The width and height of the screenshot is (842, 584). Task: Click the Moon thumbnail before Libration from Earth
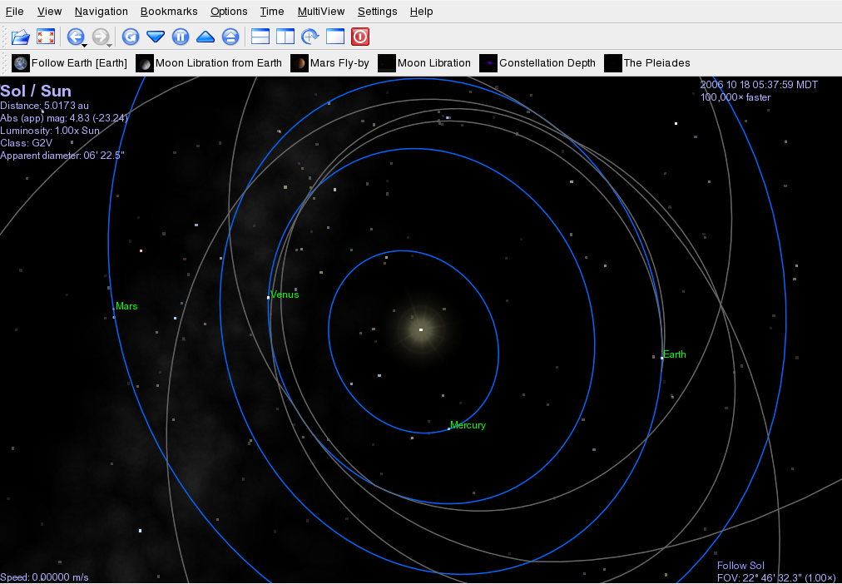(145, 63)
